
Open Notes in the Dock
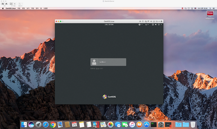82,124
